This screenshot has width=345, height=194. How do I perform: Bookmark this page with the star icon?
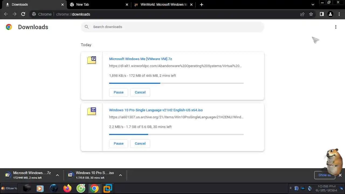click(311, 14)
